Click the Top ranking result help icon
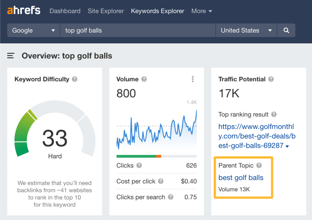Image resolution: width=312 pixels, height=220 pixels. tap(274, 114)
